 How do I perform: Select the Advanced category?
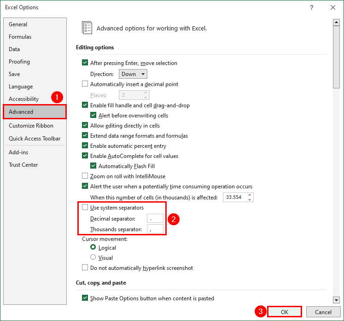coord(35,112)
